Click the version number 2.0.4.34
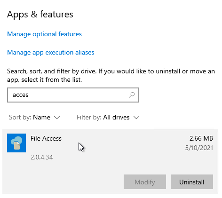The width and height of the screenshot is (222, 198). [42, 157]
